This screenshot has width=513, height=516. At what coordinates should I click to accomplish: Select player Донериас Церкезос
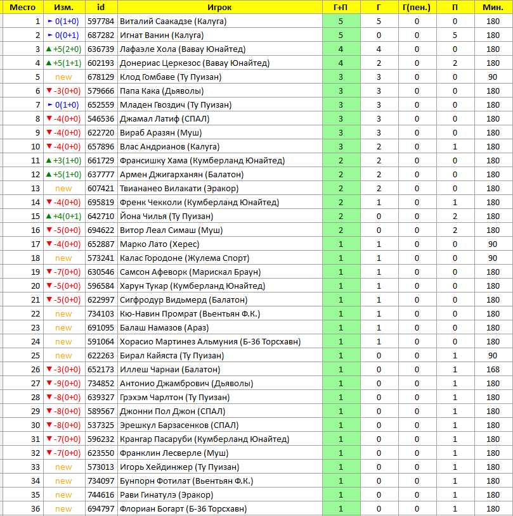195,63
